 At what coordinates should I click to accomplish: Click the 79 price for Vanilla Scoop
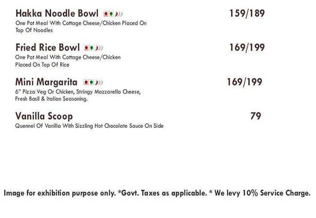coord(256,116)
